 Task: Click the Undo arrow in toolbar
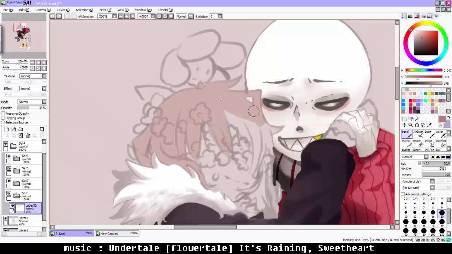[52, 16]
